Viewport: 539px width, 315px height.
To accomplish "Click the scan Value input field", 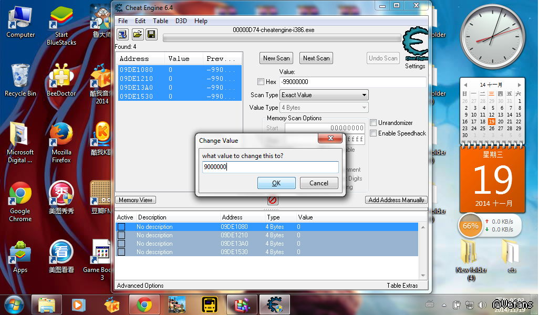I will 353,82.
